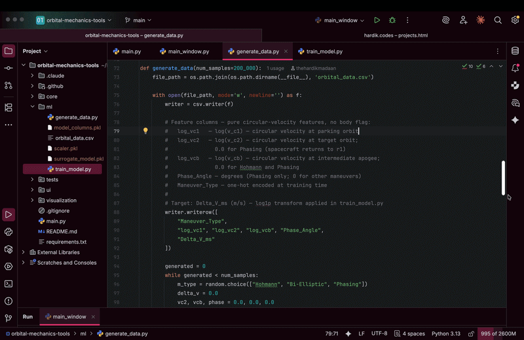Open the Problems tool window

click(9, 301)
